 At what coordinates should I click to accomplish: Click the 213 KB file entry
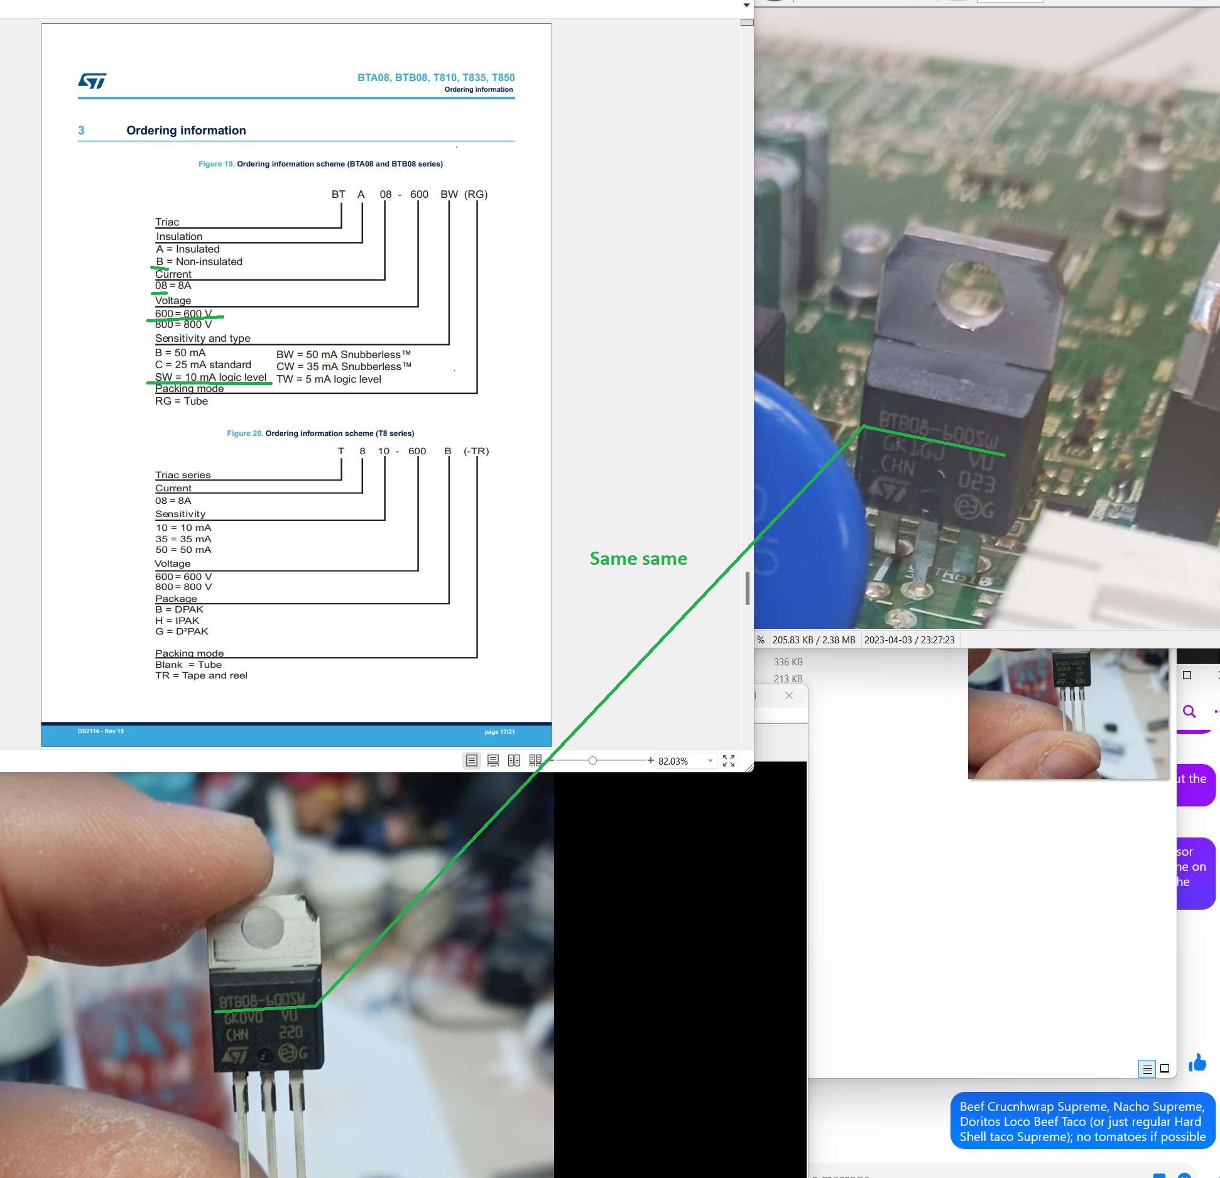(x=788, y=679)
